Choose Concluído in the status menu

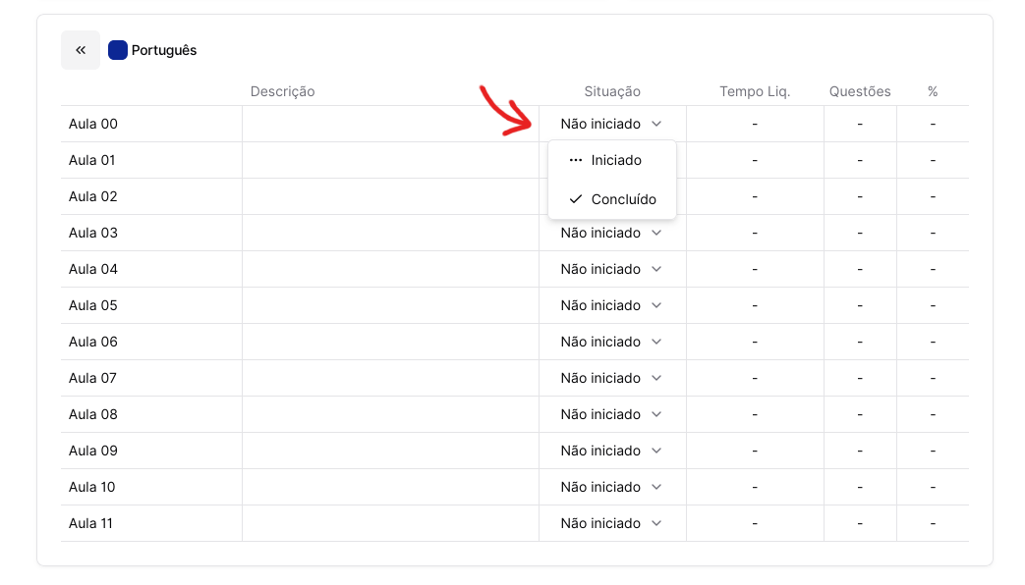tap(623, 199)
